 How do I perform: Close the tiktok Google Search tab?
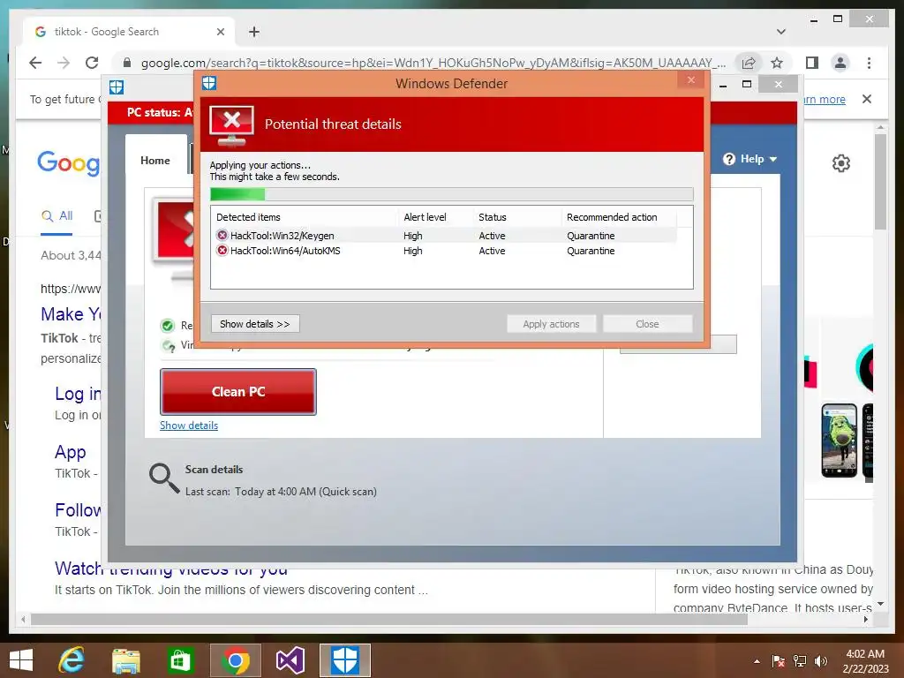220,32
